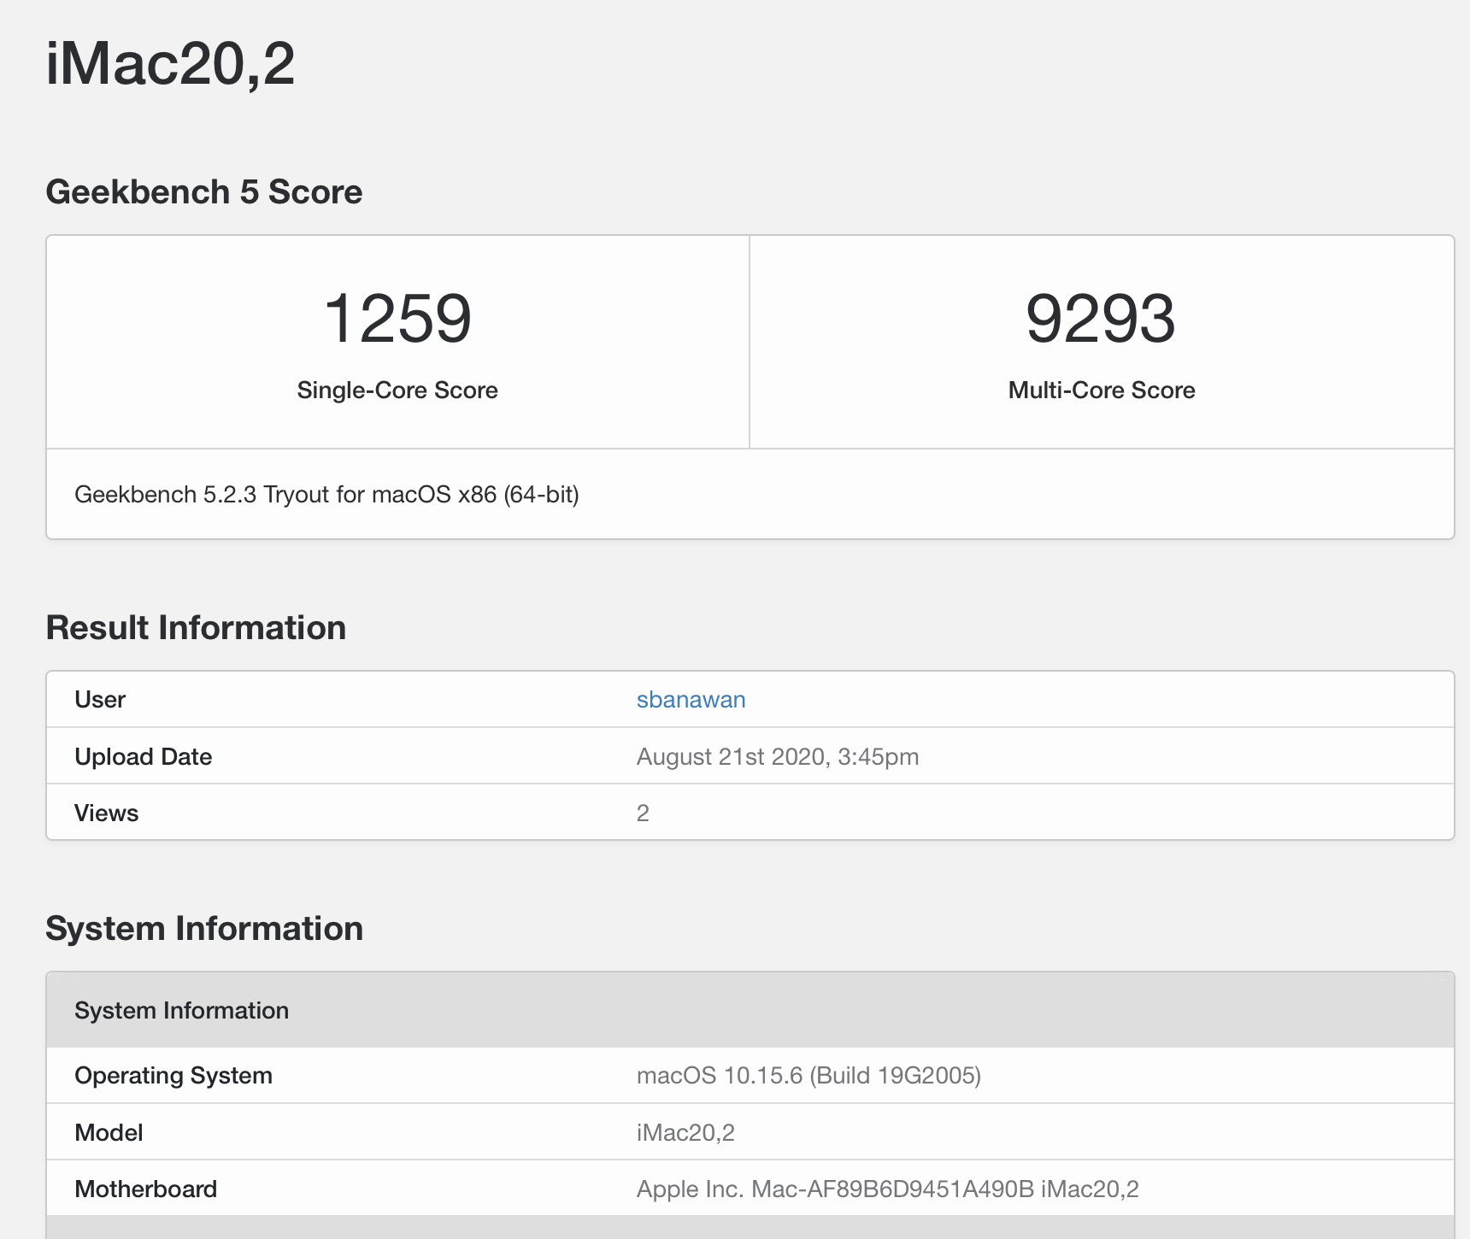Click the gray System Information table header
This screenshot has width=1470, height=1239.
coord(181,1011)
